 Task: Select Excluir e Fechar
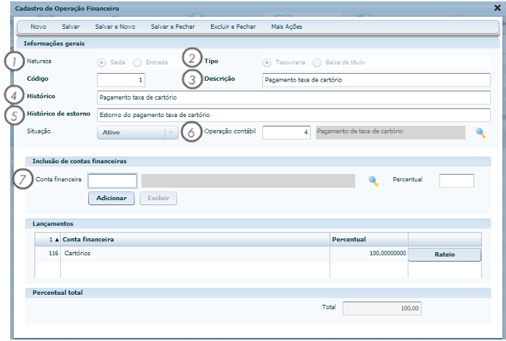(x=233, y=27)
